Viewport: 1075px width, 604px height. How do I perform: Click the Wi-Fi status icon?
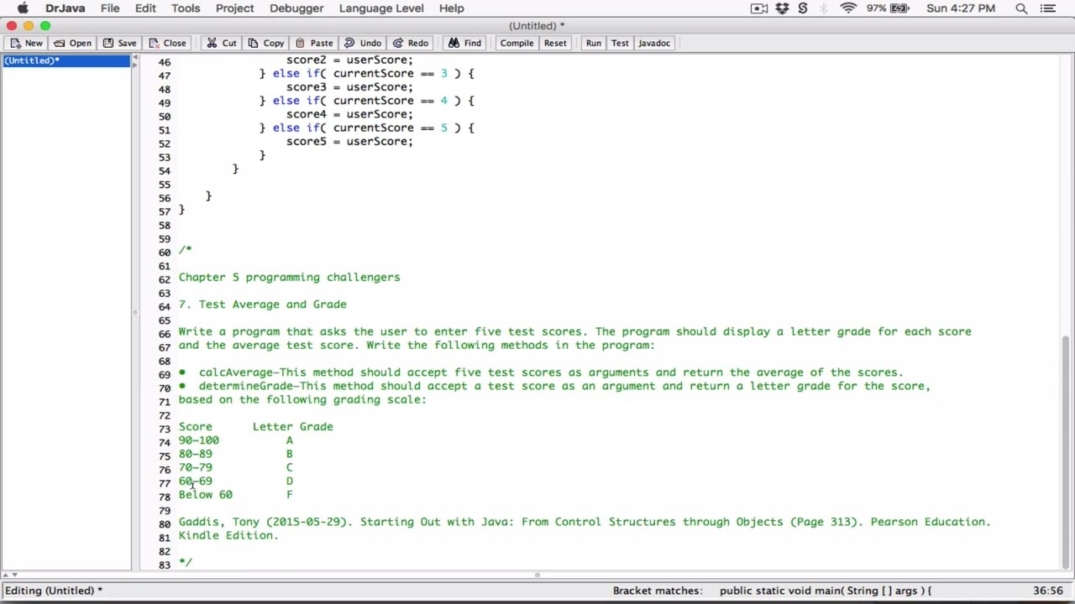tap(848, 8)
